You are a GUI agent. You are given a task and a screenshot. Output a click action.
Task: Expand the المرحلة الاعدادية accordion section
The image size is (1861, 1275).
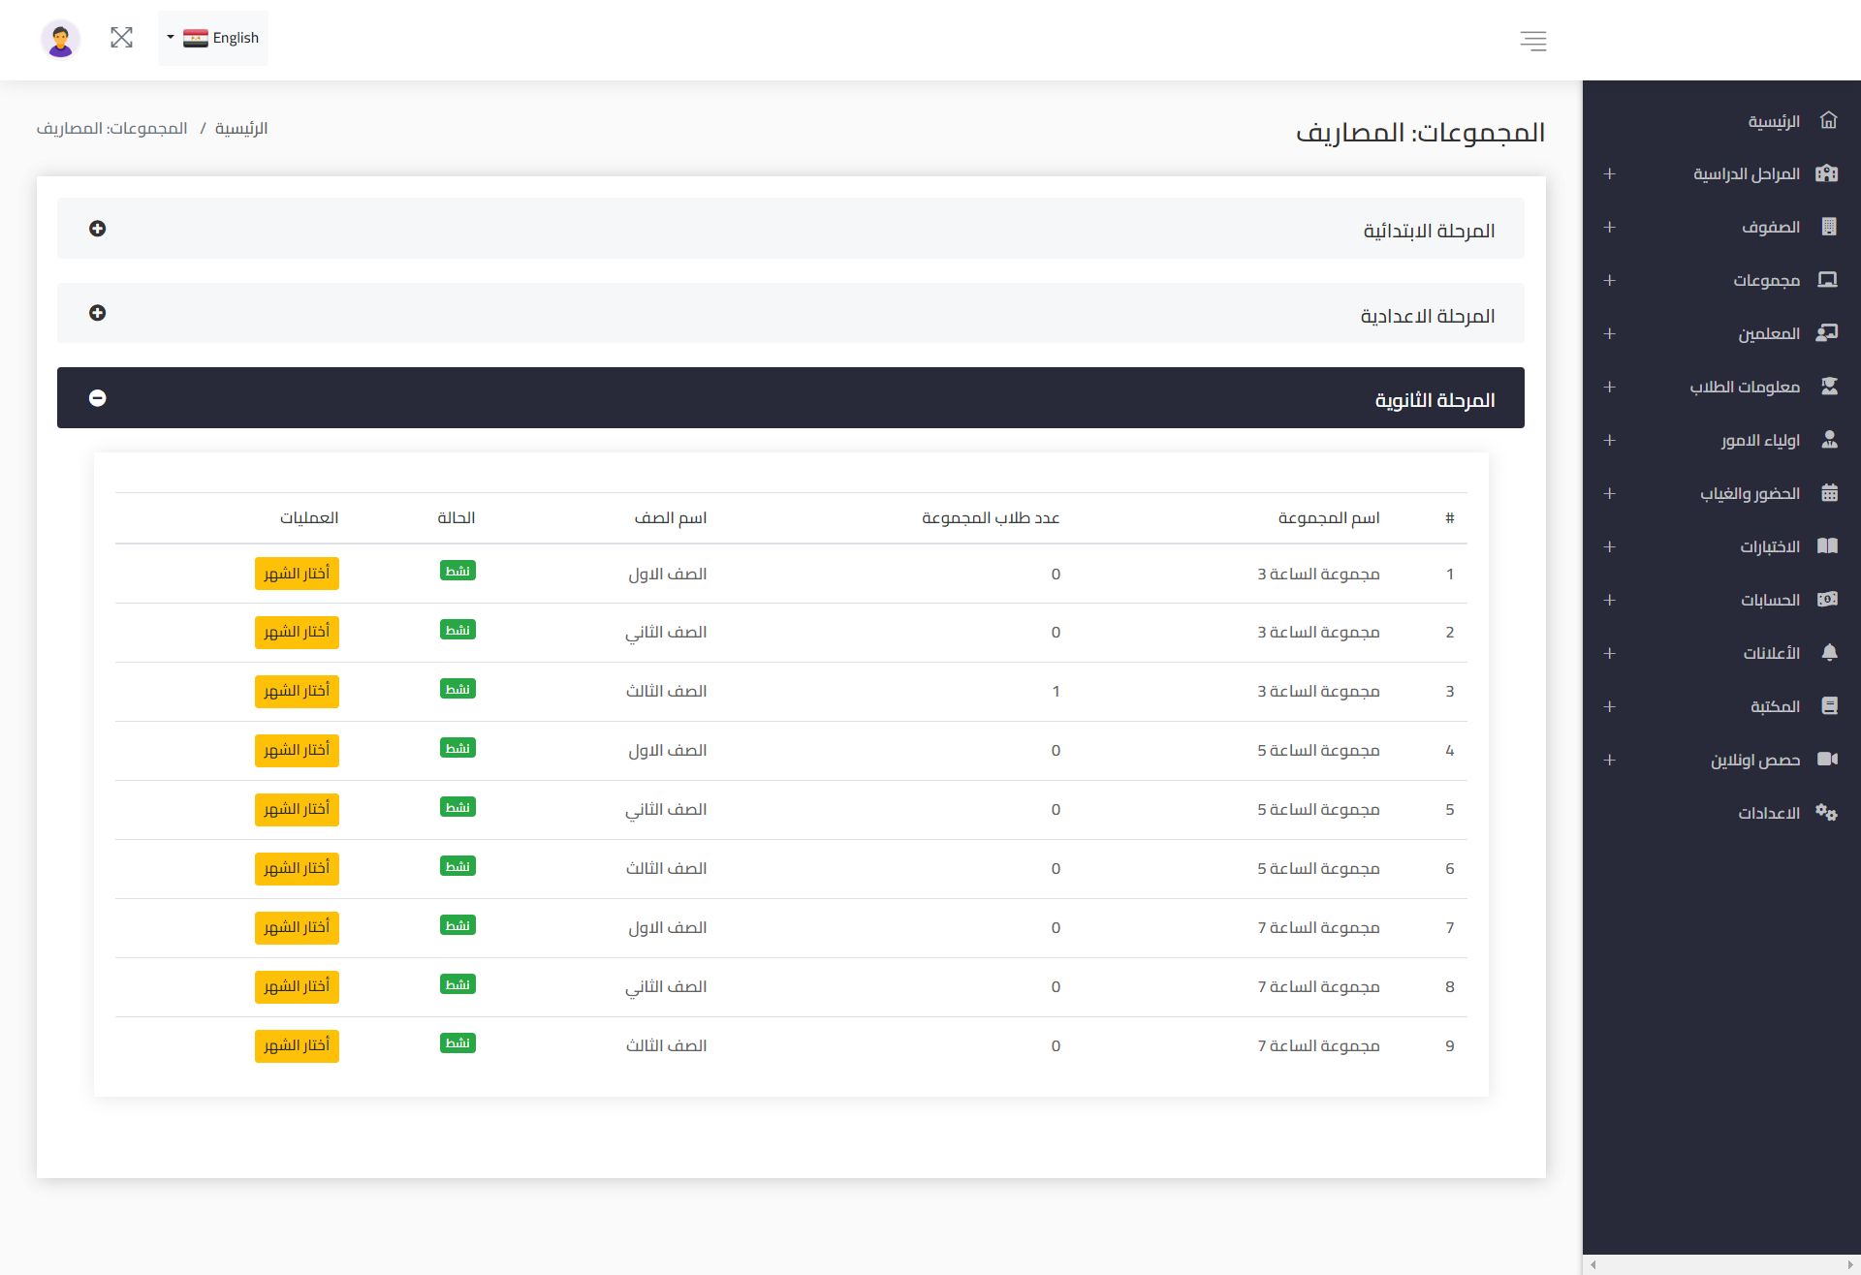[98, 313]
